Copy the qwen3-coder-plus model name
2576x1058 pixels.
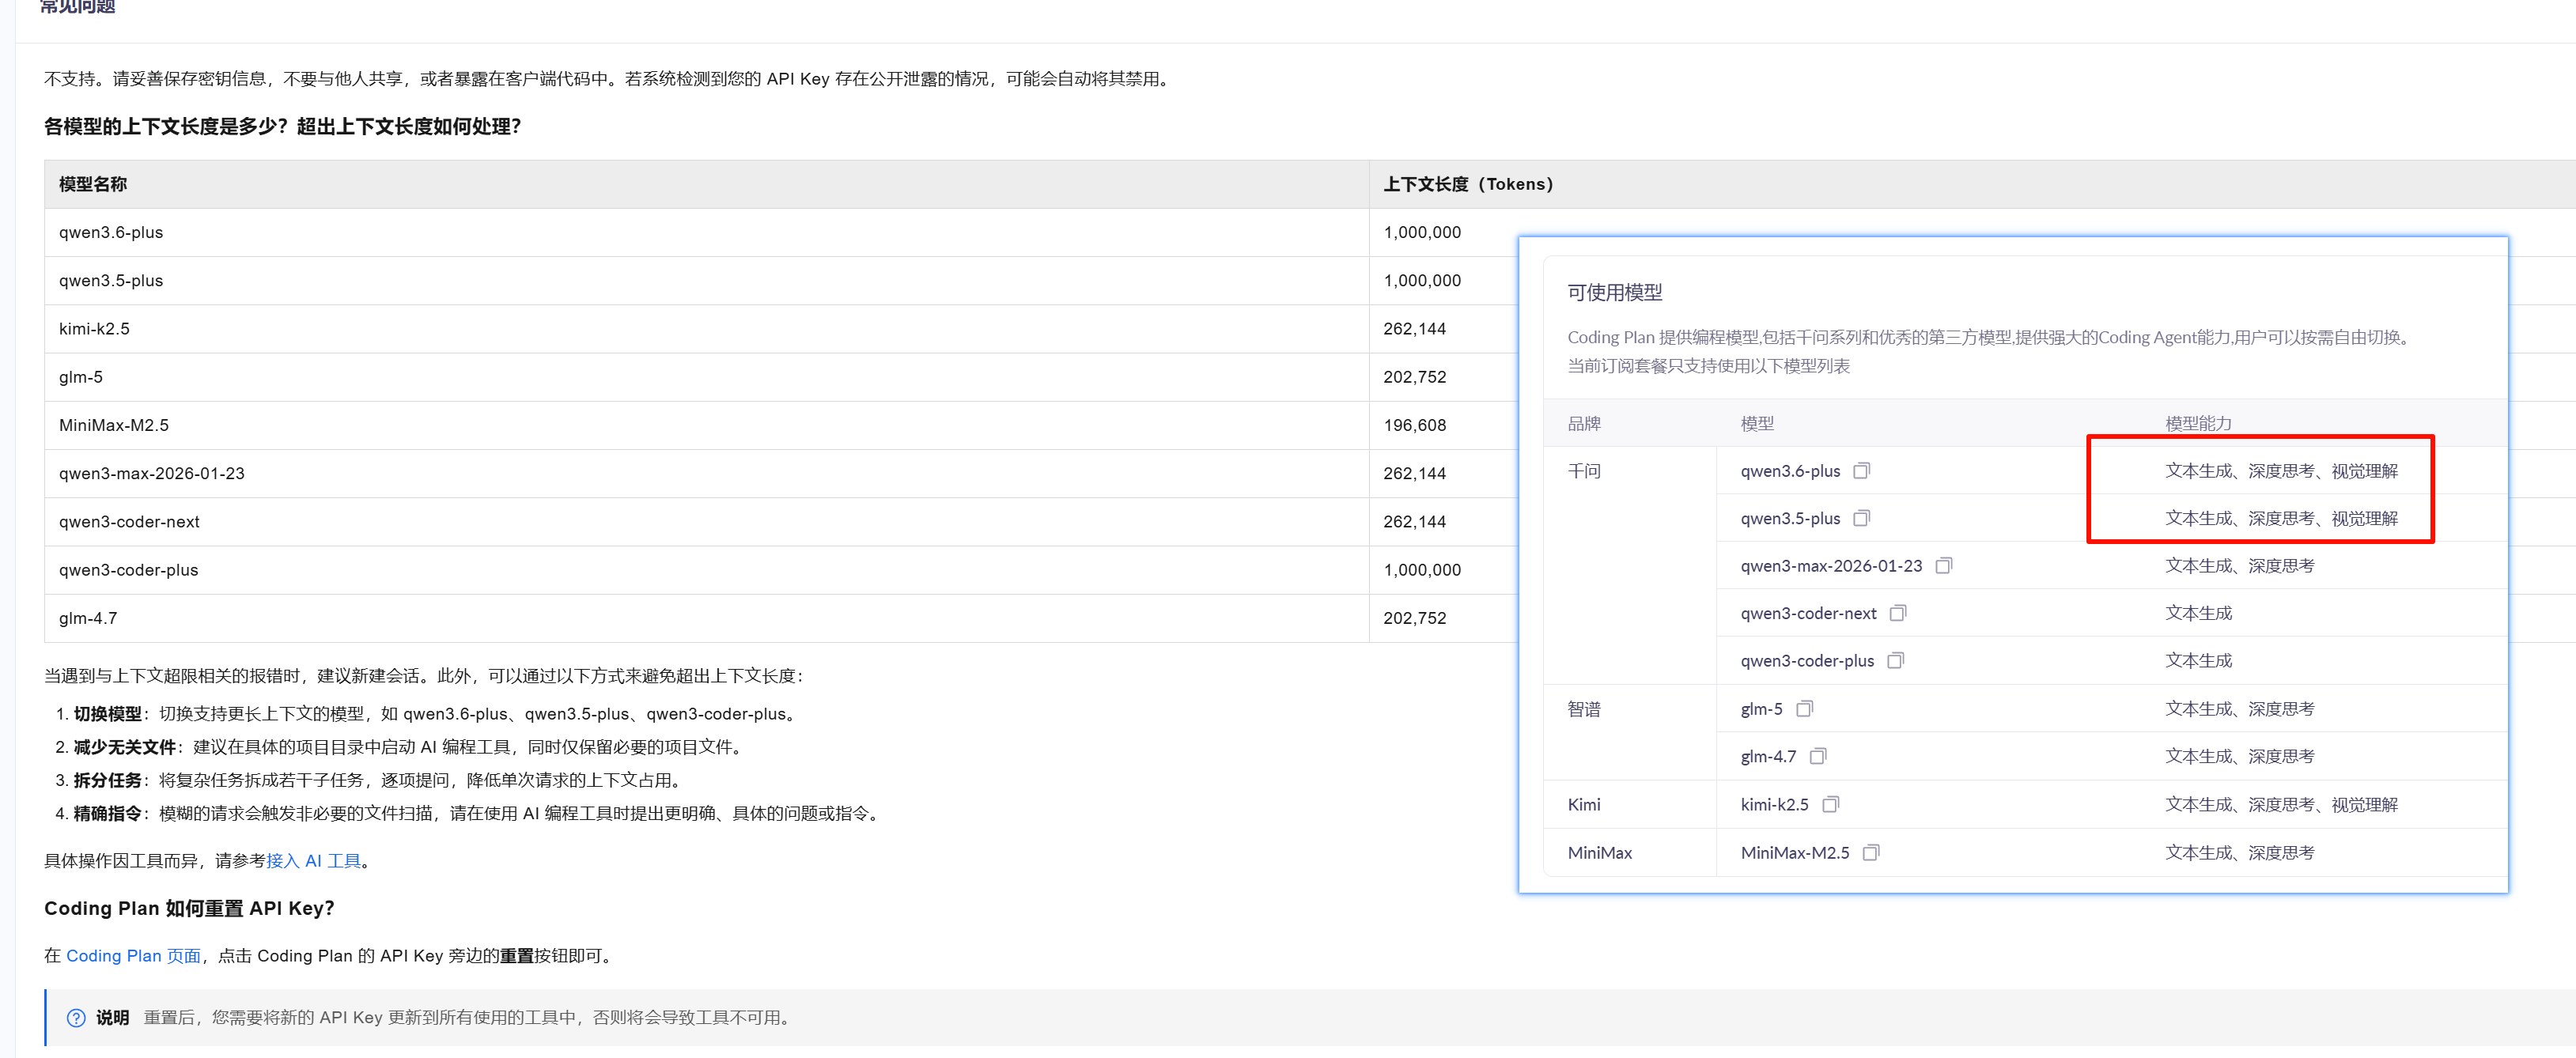[1895, 661]
